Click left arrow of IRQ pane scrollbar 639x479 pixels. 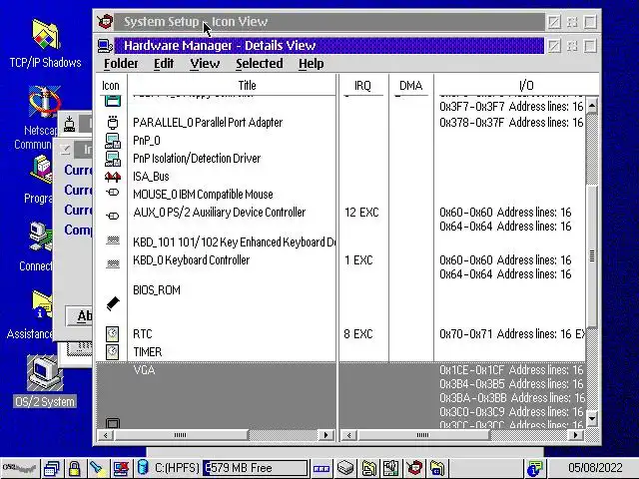pyautogui.click(x=348, y=435)
